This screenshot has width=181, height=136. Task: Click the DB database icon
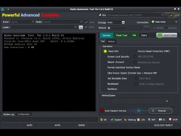[101, 120]
